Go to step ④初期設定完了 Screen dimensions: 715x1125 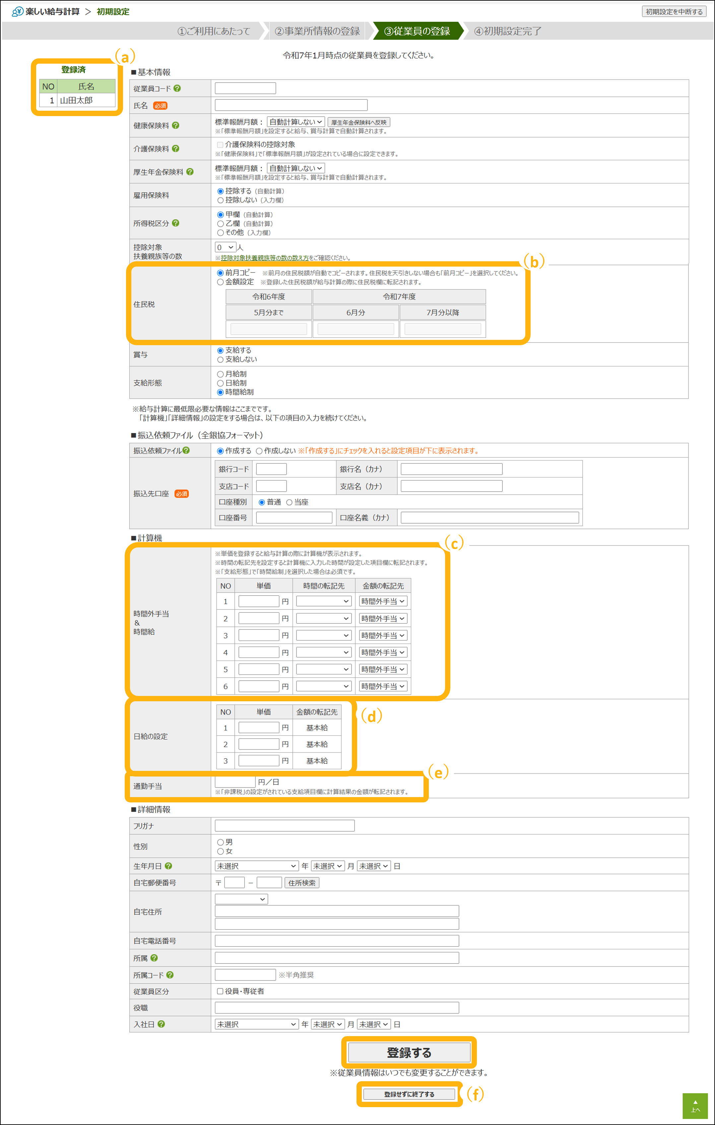point(507,31)
